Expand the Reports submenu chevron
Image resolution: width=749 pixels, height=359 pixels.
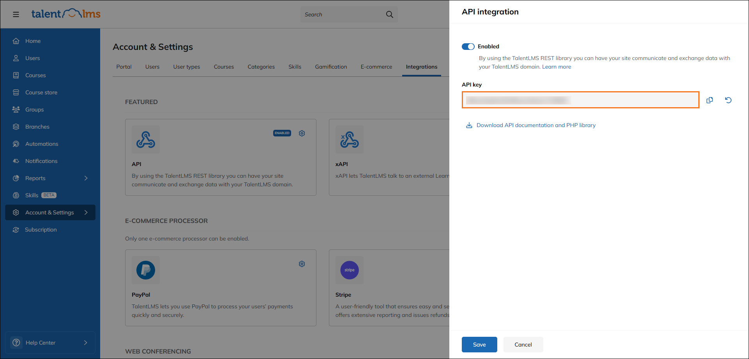coord(86,178)
